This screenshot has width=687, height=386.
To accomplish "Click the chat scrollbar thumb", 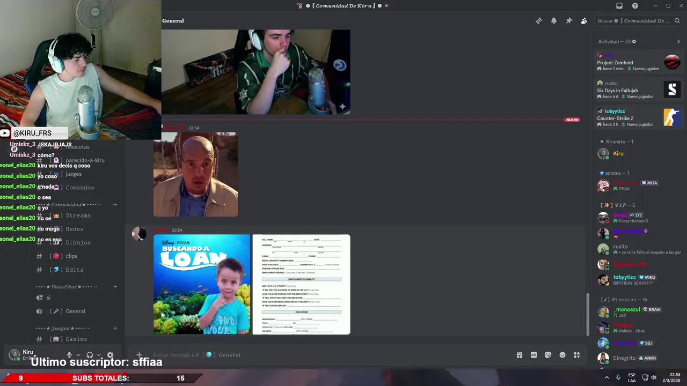I will [588, 314].
